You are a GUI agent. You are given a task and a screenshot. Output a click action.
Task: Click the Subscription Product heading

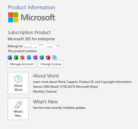pyautogui.click(x=29, y=33)
